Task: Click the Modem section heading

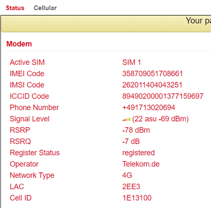Action: click(19, 44)
